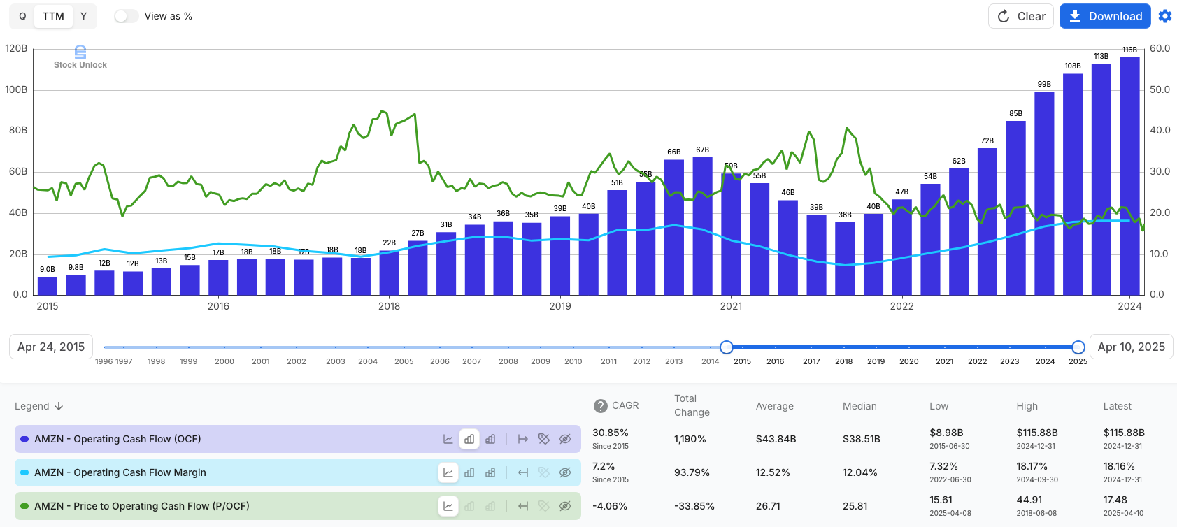Open CAGR help question mark
The width and height of the screenshot is (1177, 527).
coord(600,406)
